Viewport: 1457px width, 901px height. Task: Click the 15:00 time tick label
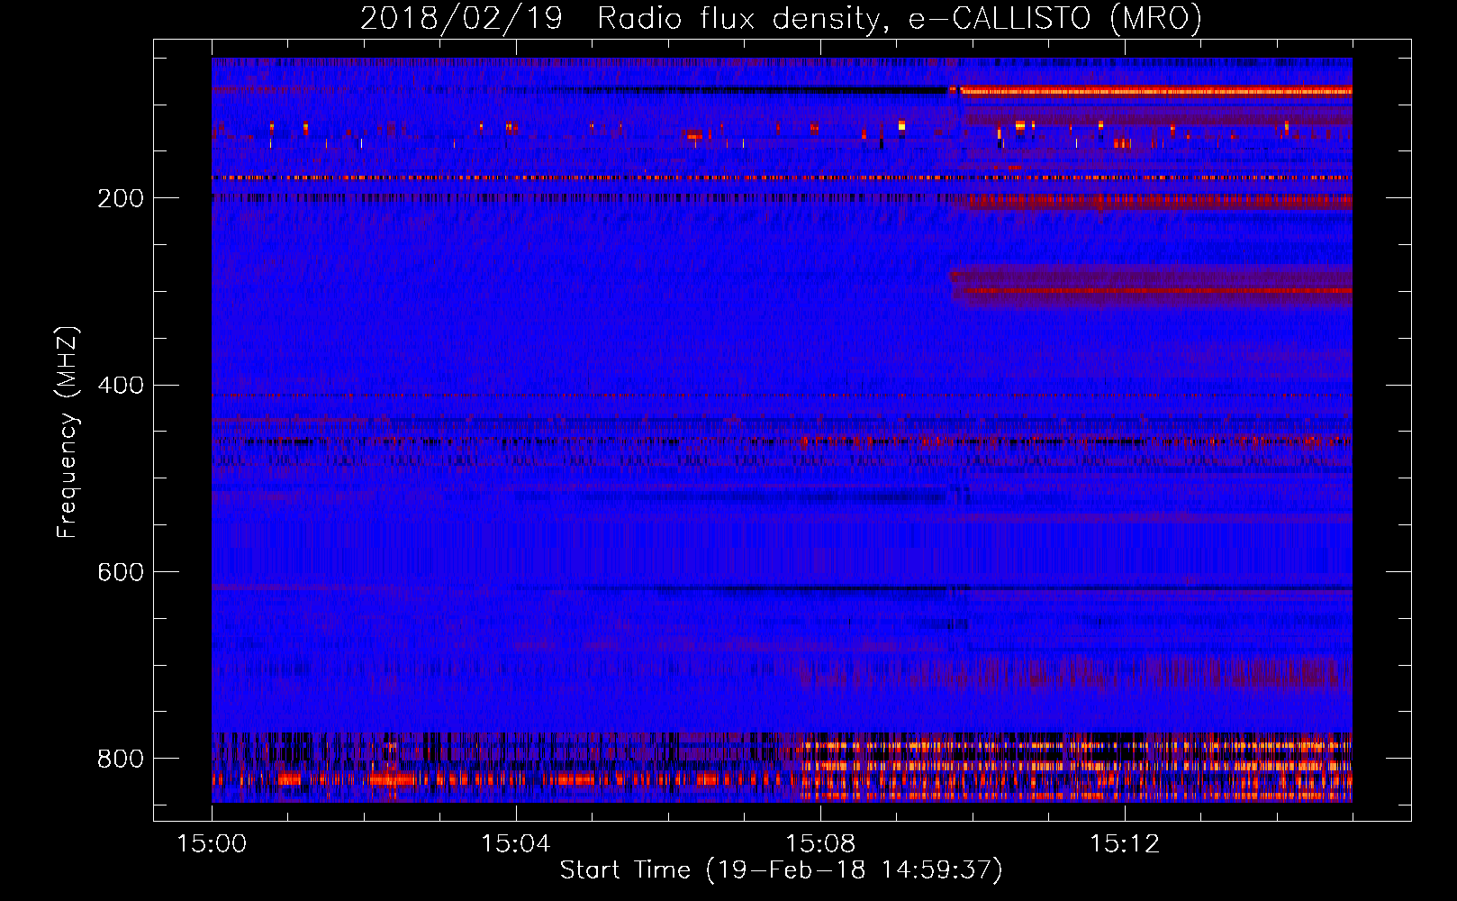coord(212,844)
